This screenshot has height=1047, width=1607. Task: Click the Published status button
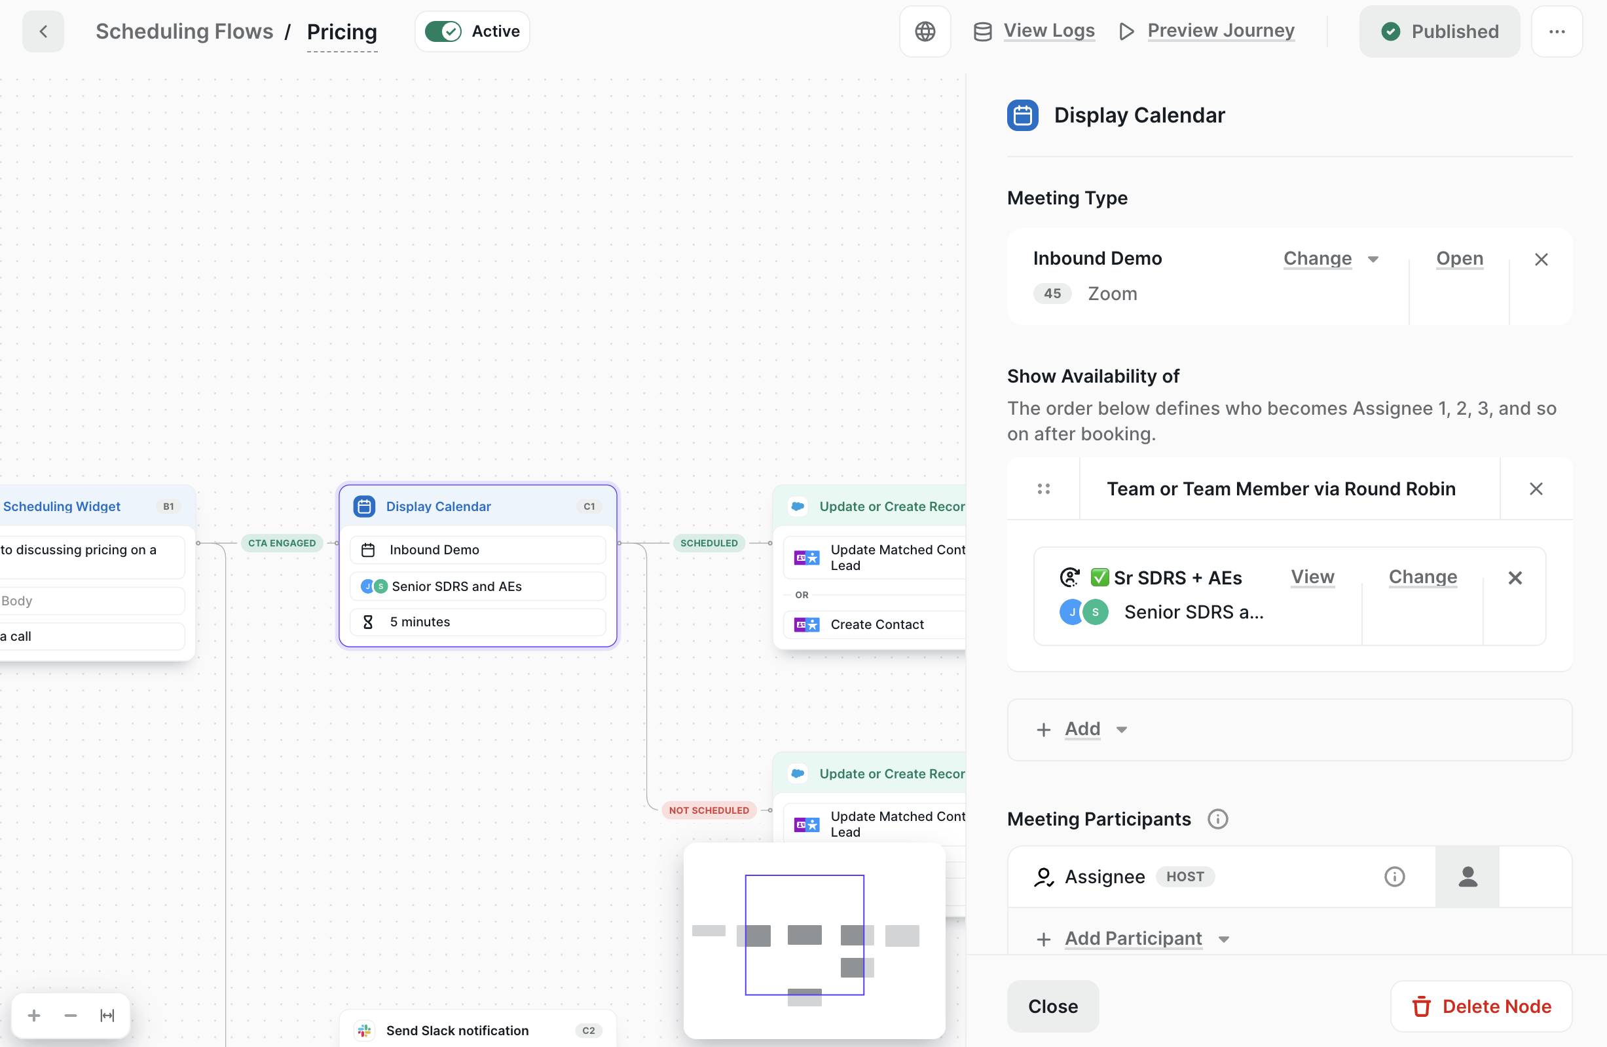tap(1439, 31)
